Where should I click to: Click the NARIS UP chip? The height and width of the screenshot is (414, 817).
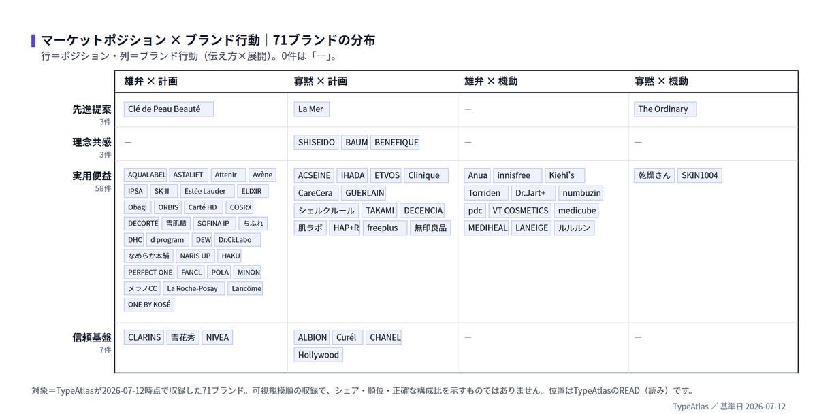(195, 256)
